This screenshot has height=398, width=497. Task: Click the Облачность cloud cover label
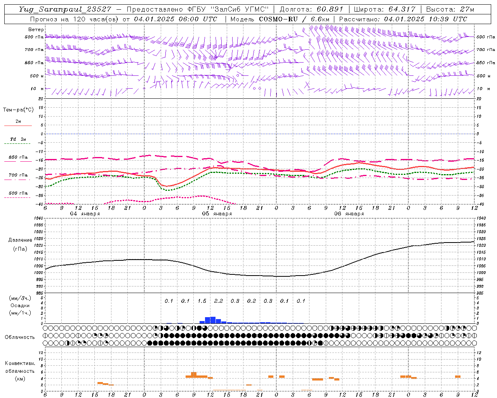click(x=20, y=337)
